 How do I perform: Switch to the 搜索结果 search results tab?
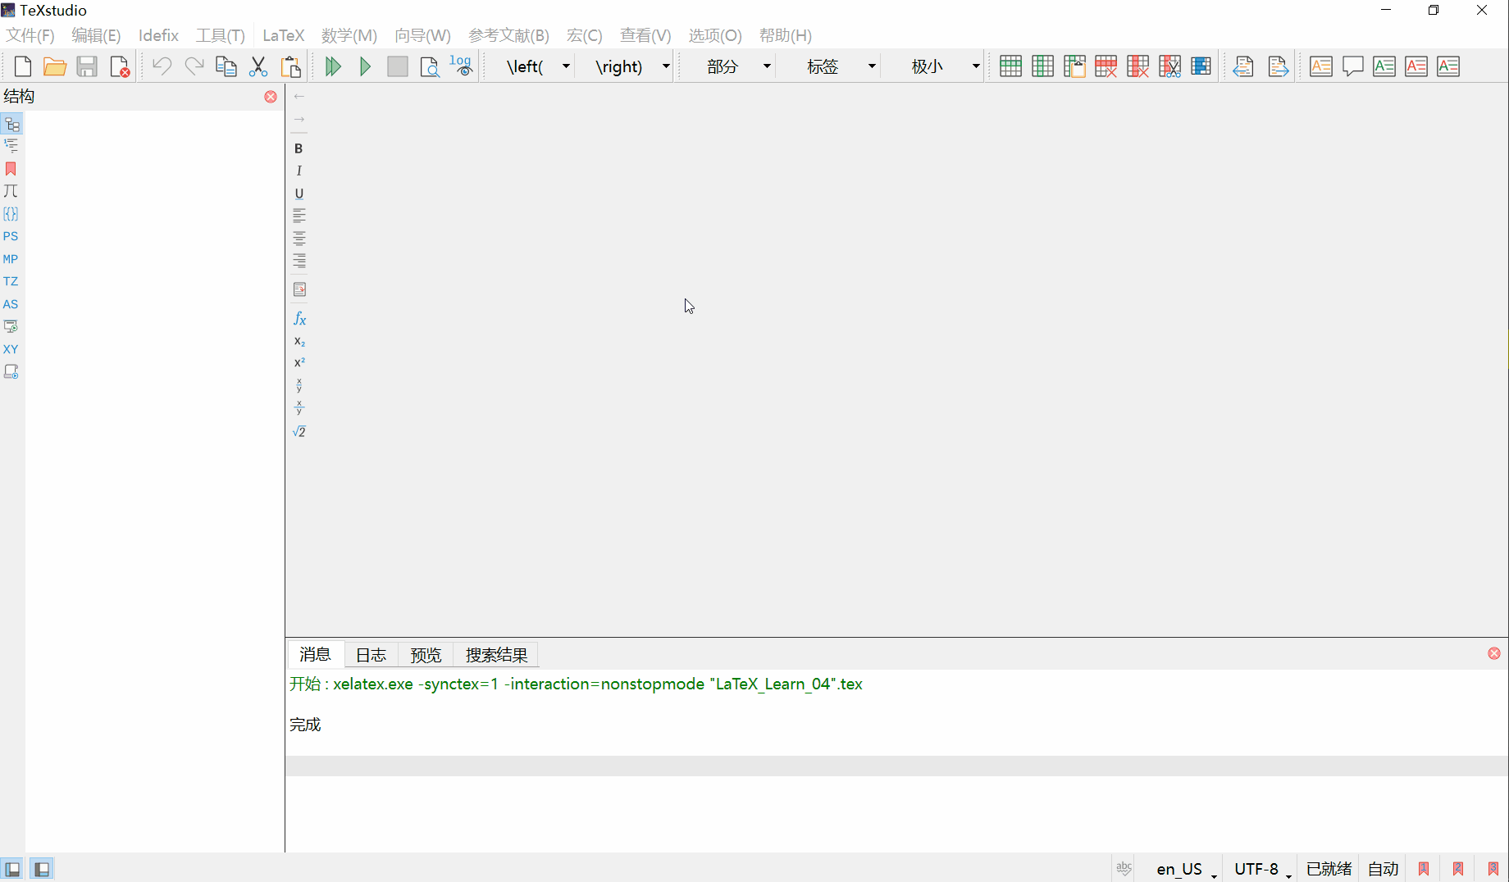(x=497, y=655)
